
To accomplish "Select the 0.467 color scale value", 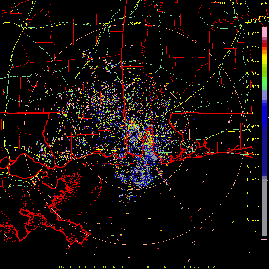I will pyautogui.click(x=253, y=166).
